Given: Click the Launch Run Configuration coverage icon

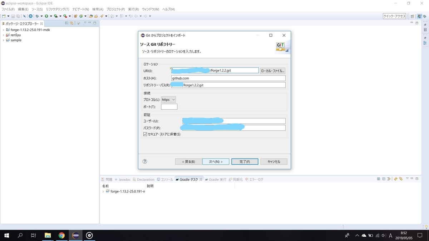Looking at the screenshot, I should pyautogui.click(x=56, y=16).
